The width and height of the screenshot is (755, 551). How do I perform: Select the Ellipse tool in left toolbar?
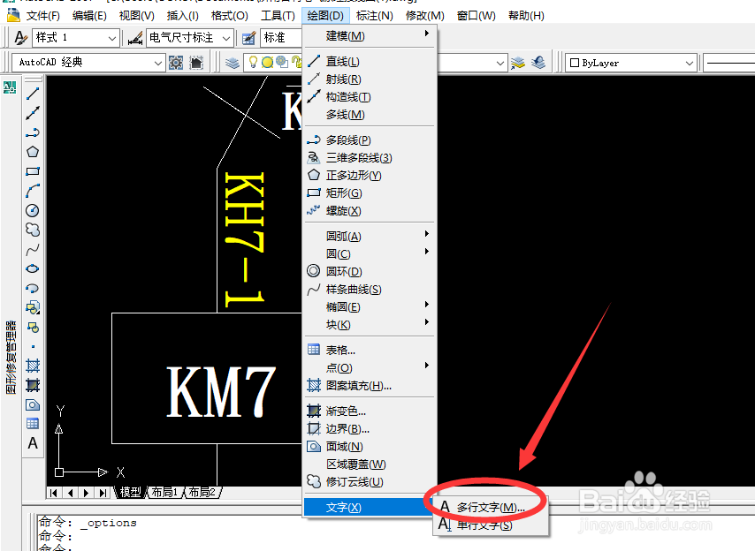[x=33, y=268]
